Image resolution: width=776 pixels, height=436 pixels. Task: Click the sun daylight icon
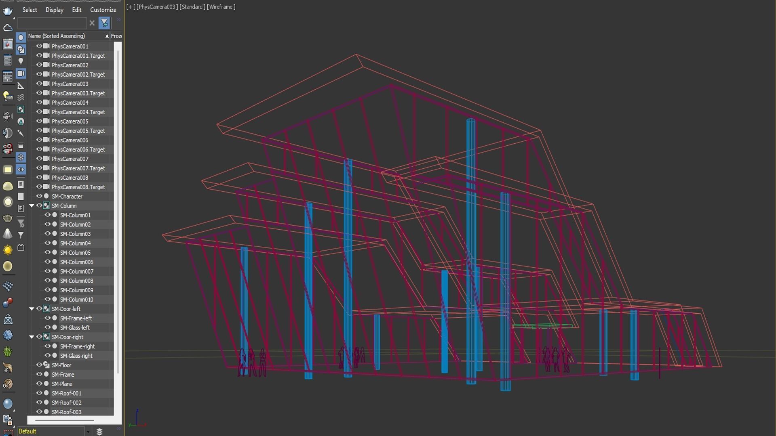coord(8,250)
